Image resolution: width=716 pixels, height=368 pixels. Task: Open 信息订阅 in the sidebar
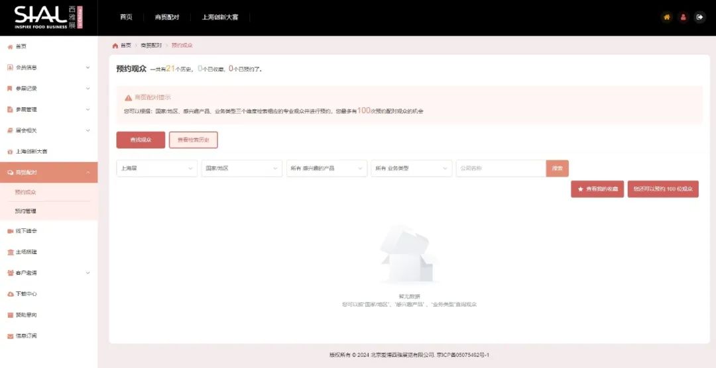[27, 336]
